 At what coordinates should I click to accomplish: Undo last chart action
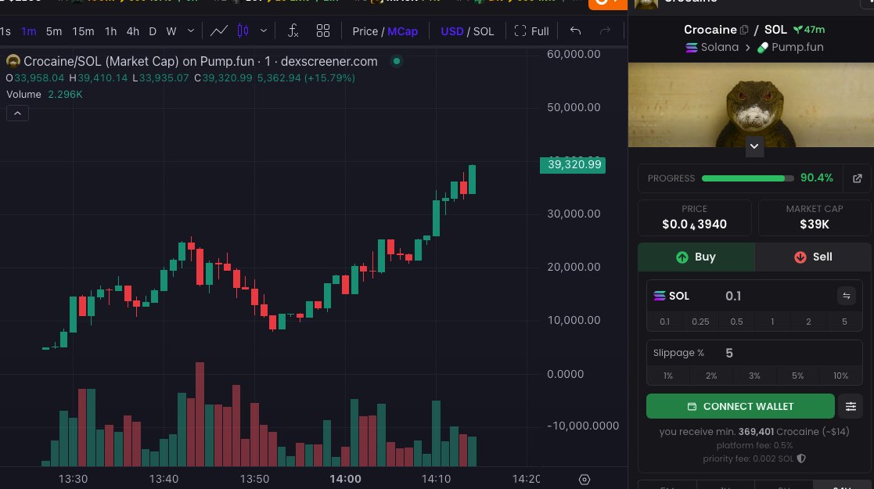click(575, 31)
